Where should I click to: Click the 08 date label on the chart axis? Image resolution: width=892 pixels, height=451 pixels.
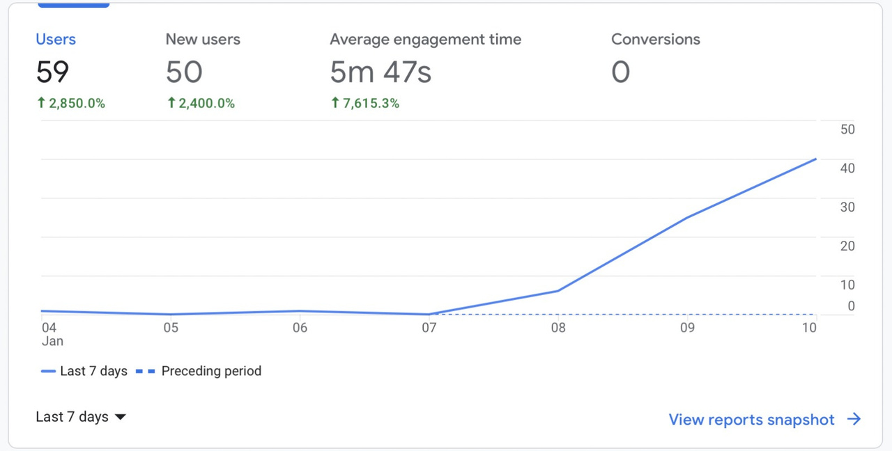click(x=558, y=328)
